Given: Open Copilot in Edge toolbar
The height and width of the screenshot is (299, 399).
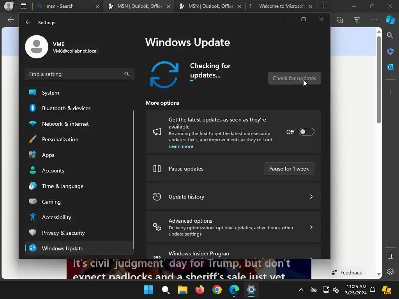Looking at the screenshot, I should 390,19.
